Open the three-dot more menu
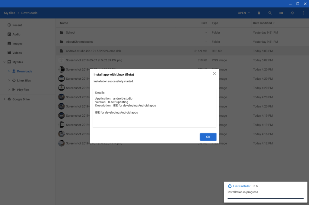 [x=303, y=13]
